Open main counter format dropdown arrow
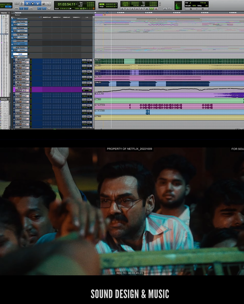Viewport: 244px width, 304px height. coord(77,4)
